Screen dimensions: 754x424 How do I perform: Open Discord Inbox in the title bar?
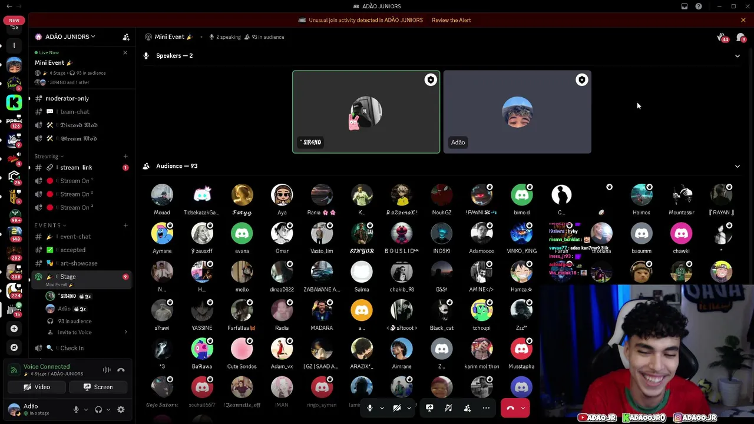[x=684, y=6]
